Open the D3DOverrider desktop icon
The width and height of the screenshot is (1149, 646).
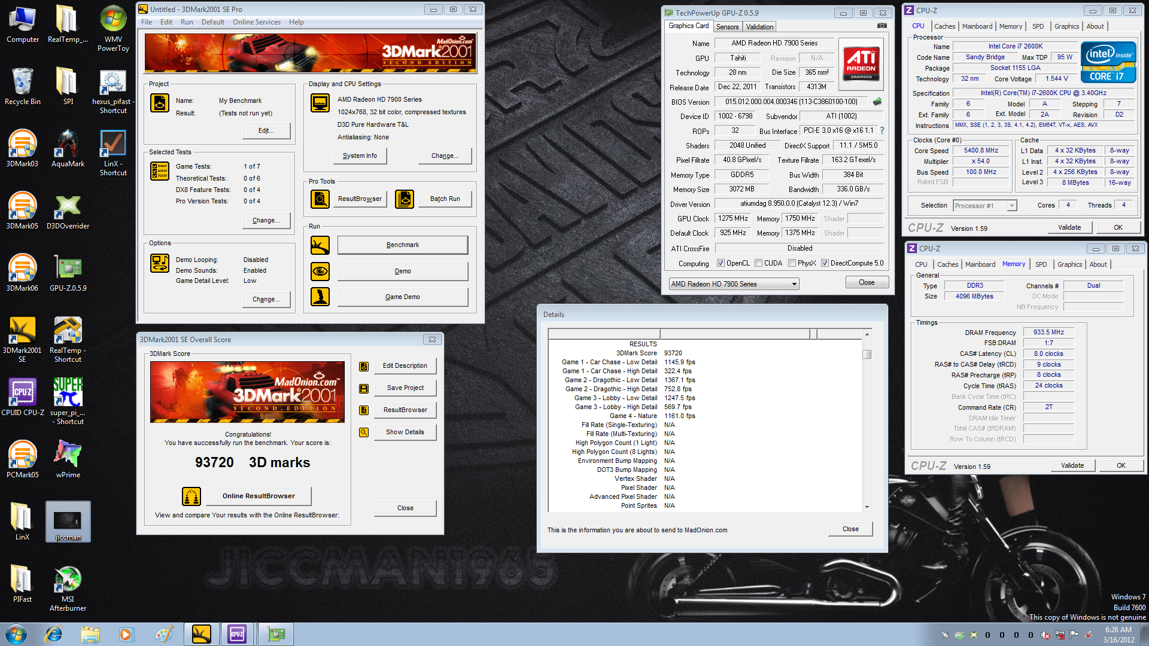[68, 211]
